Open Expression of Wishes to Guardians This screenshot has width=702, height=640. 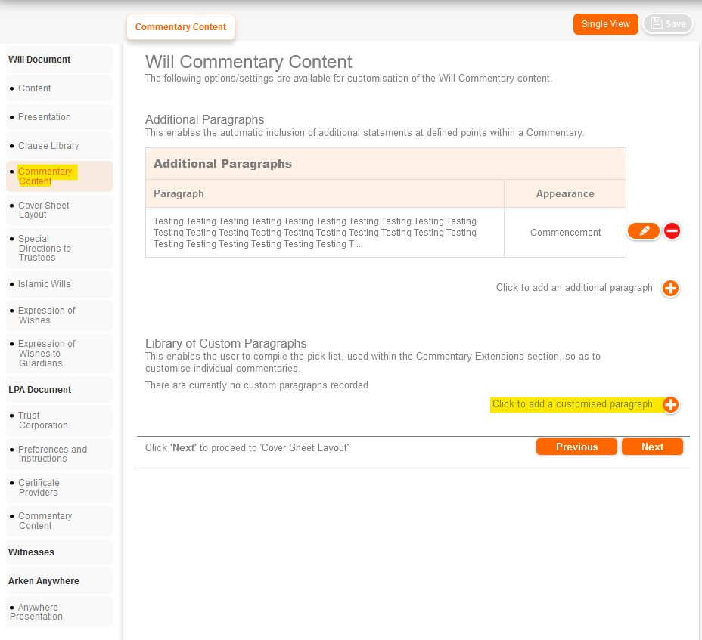pyautogui.click(x=47, y=354)
